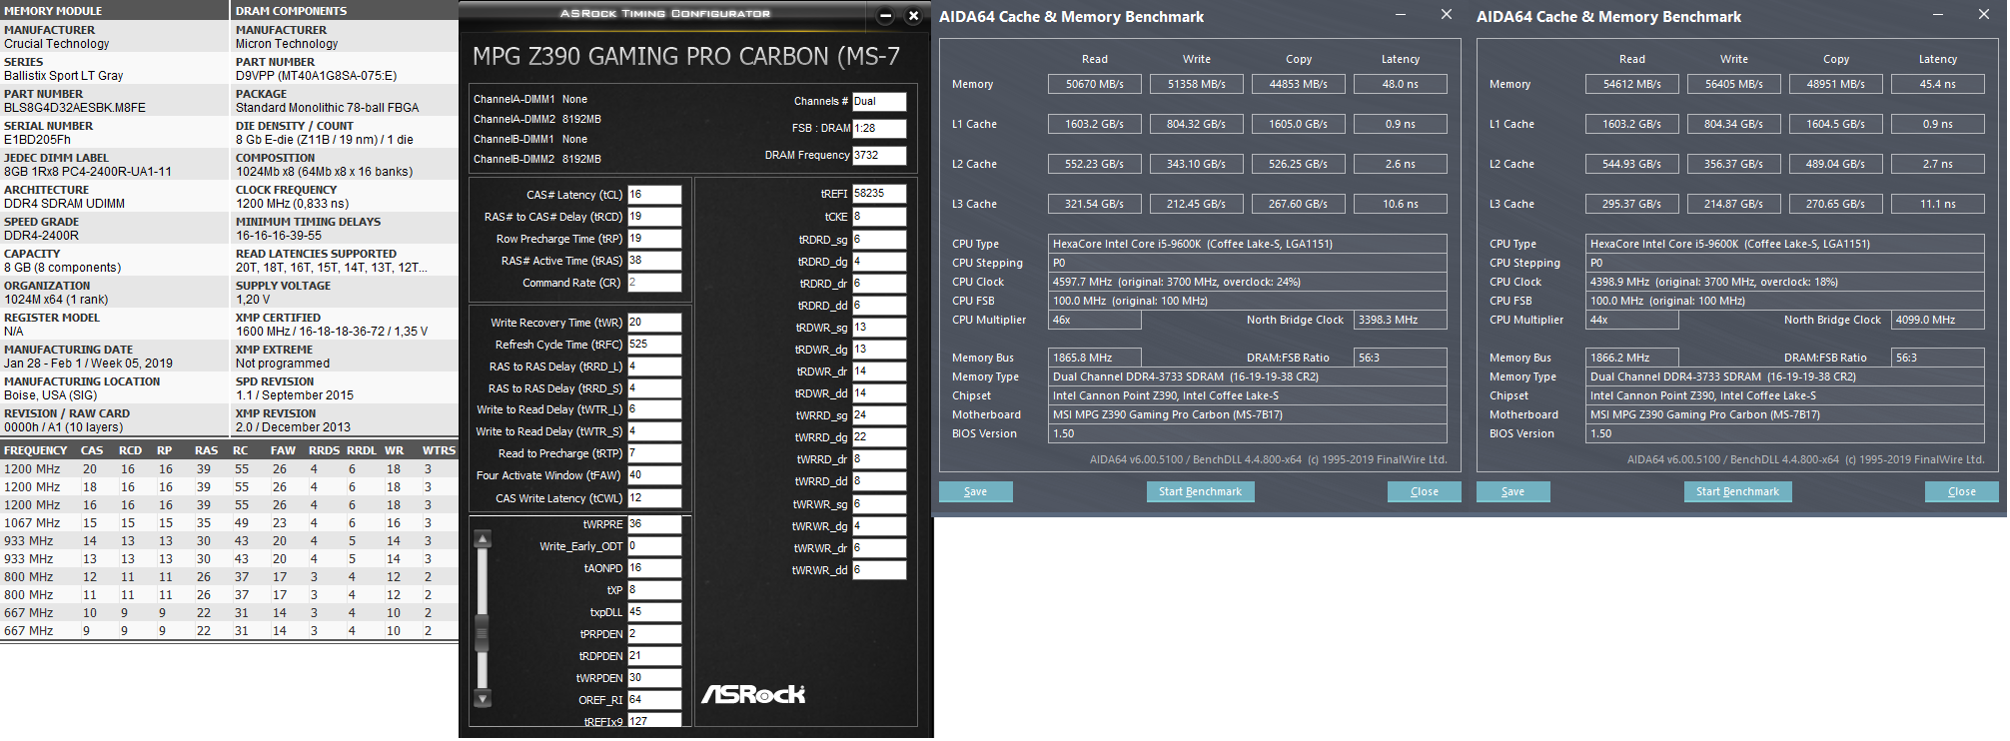Screen dimensions: 2010x741
Task: Click Memory Read 54612 MB/s in right AIDA64
Action: [x=1632, y=84]
